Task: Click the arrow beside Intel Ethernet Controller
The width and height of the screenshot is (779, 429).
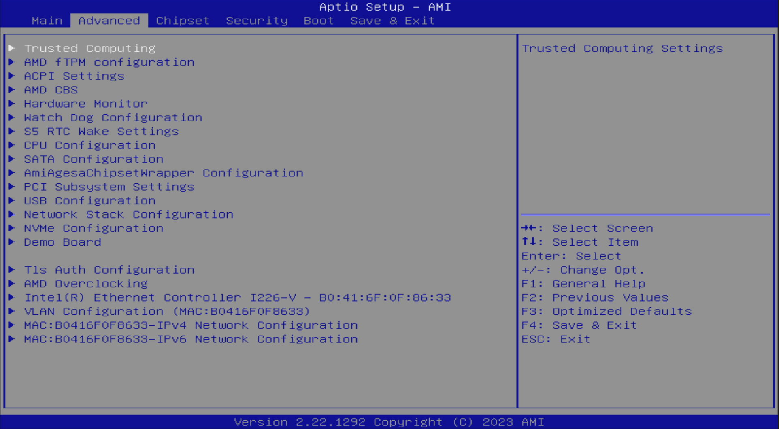Action: tap(12, 297)
